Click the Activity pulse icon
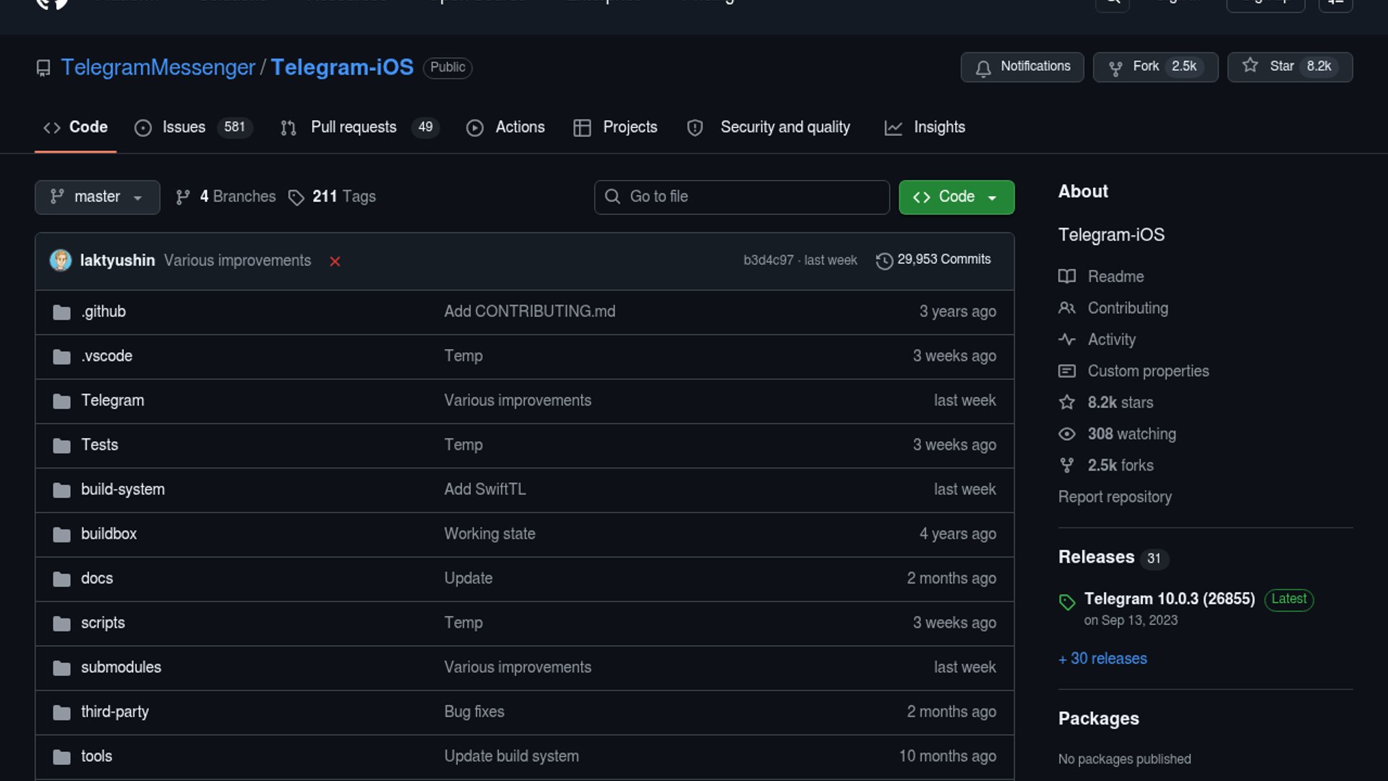The image size is (1388, 781). click(1067, 339)
